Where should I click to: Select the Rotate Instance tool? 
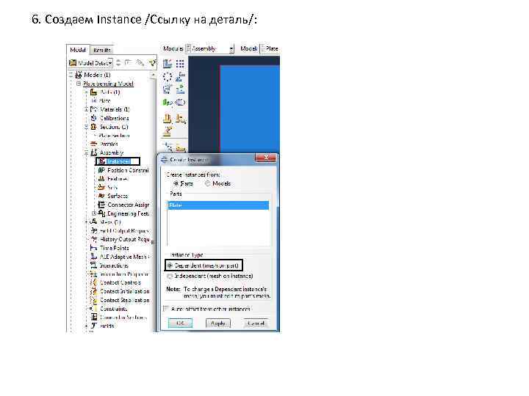(x=168, y=89)
